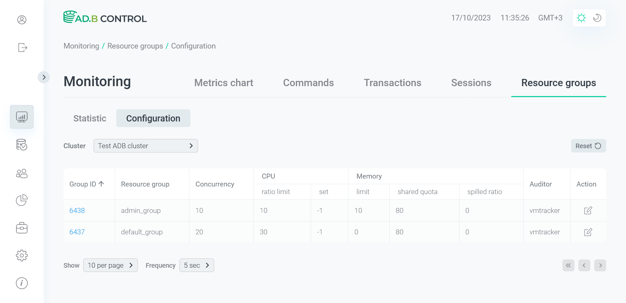Switch to dark theme via moon icon
Screen dimensions: 626x303
[x=597, y=18]
